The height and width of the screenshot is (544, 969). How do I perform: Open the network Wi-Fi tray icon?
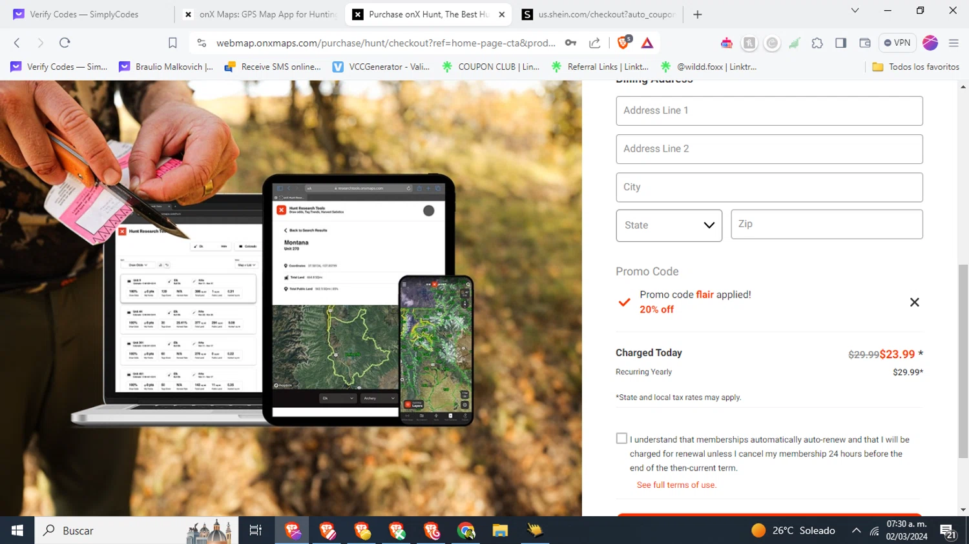click(x=874, y=530)
